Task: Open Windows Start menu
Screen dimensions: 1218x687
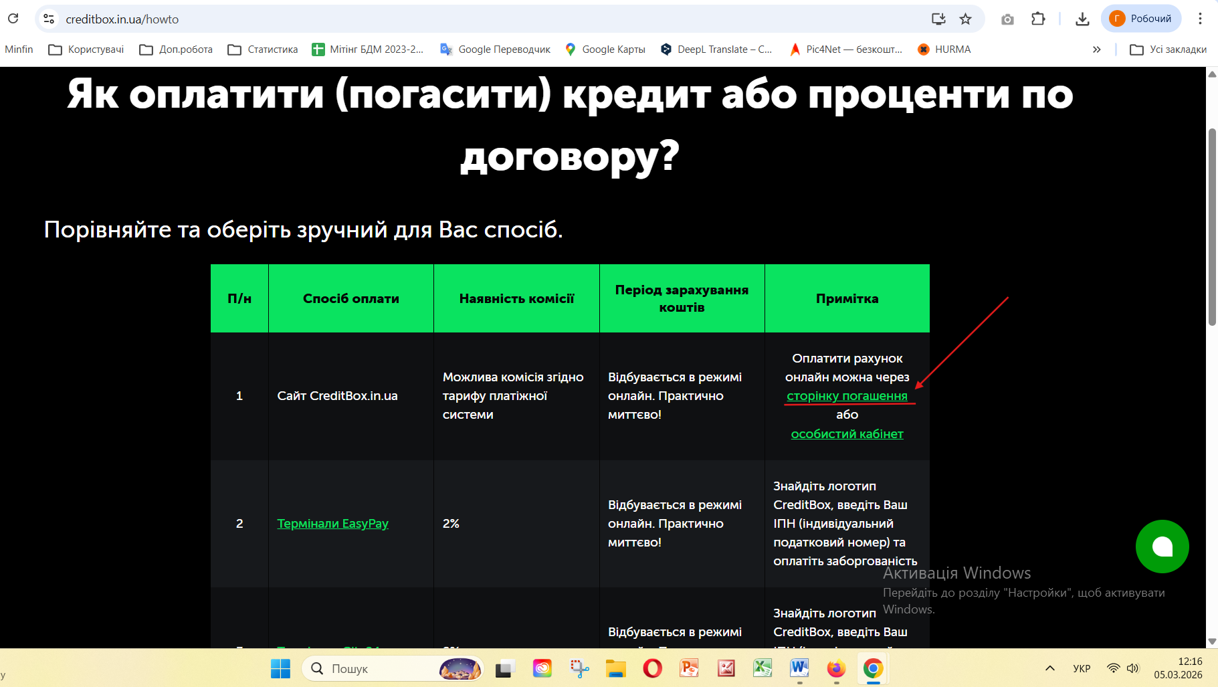Action: click(280, 668)
